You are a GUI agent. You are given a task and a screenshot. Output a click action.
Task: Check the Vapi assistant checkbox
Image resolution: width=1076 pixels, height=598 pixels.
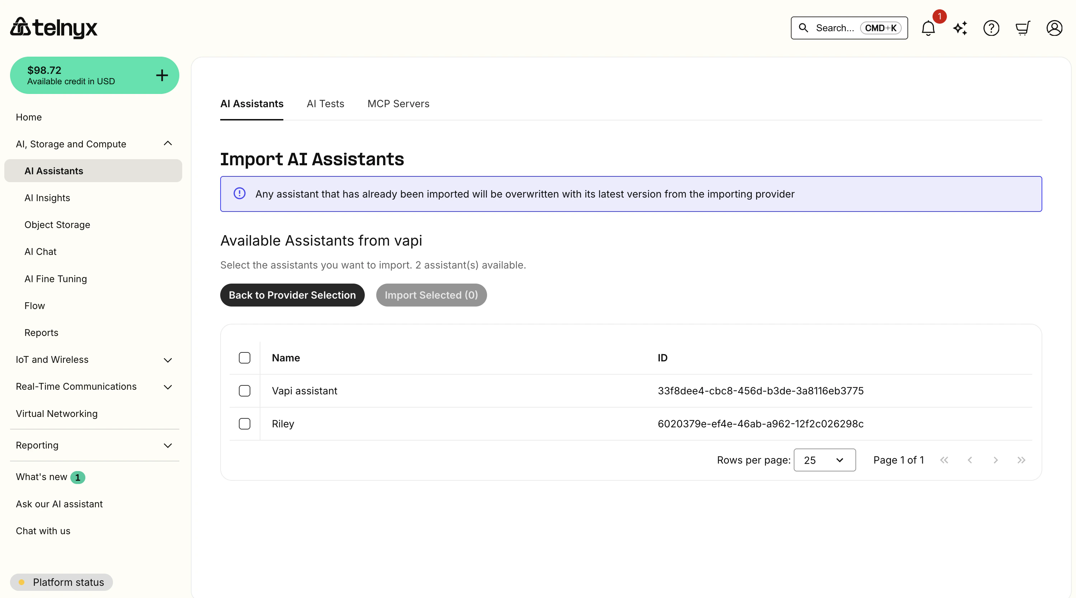[244, 391]
